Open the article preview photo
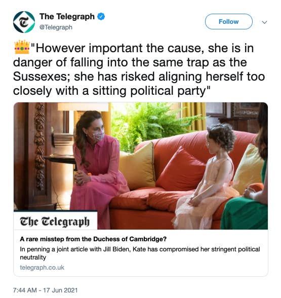 (141, 166)
